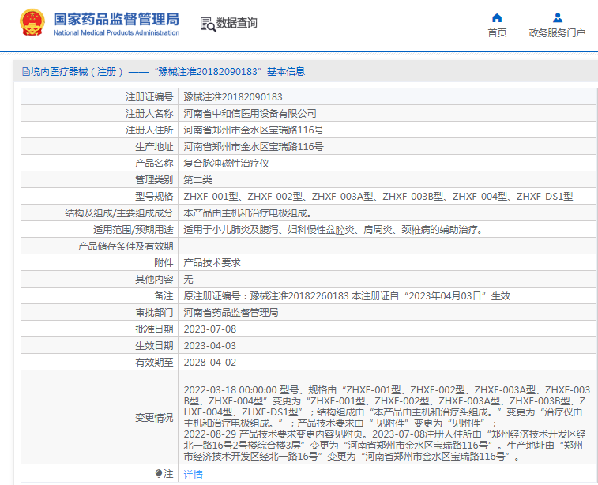Screen dimensions: 598x485
Task: Click approving department 河南省药品监督管理局
Action: click(x=231, y=313)
